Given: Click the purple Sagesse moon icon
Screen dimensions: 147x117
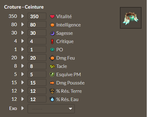Looking at the screenshot, I should 52,33.
